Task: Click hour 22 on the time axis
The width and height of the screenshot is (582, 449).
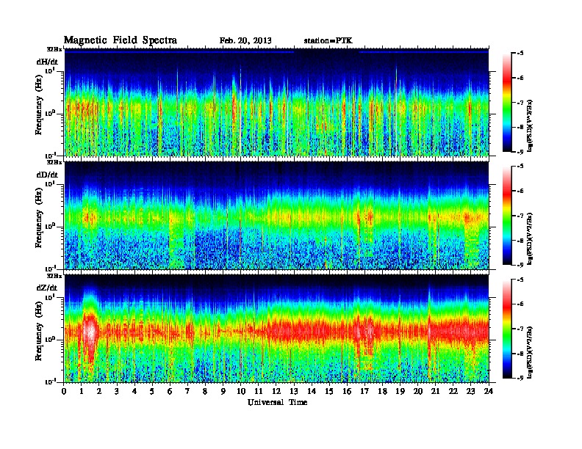Action: (x=453, y=392)
